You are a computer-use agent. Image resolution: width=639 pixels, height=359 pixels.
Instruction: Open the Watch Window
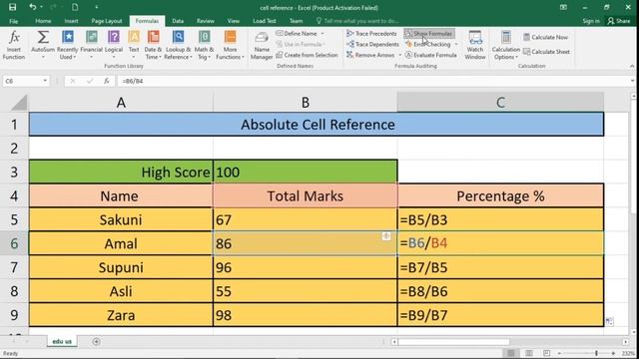click(x=475, y=45)
